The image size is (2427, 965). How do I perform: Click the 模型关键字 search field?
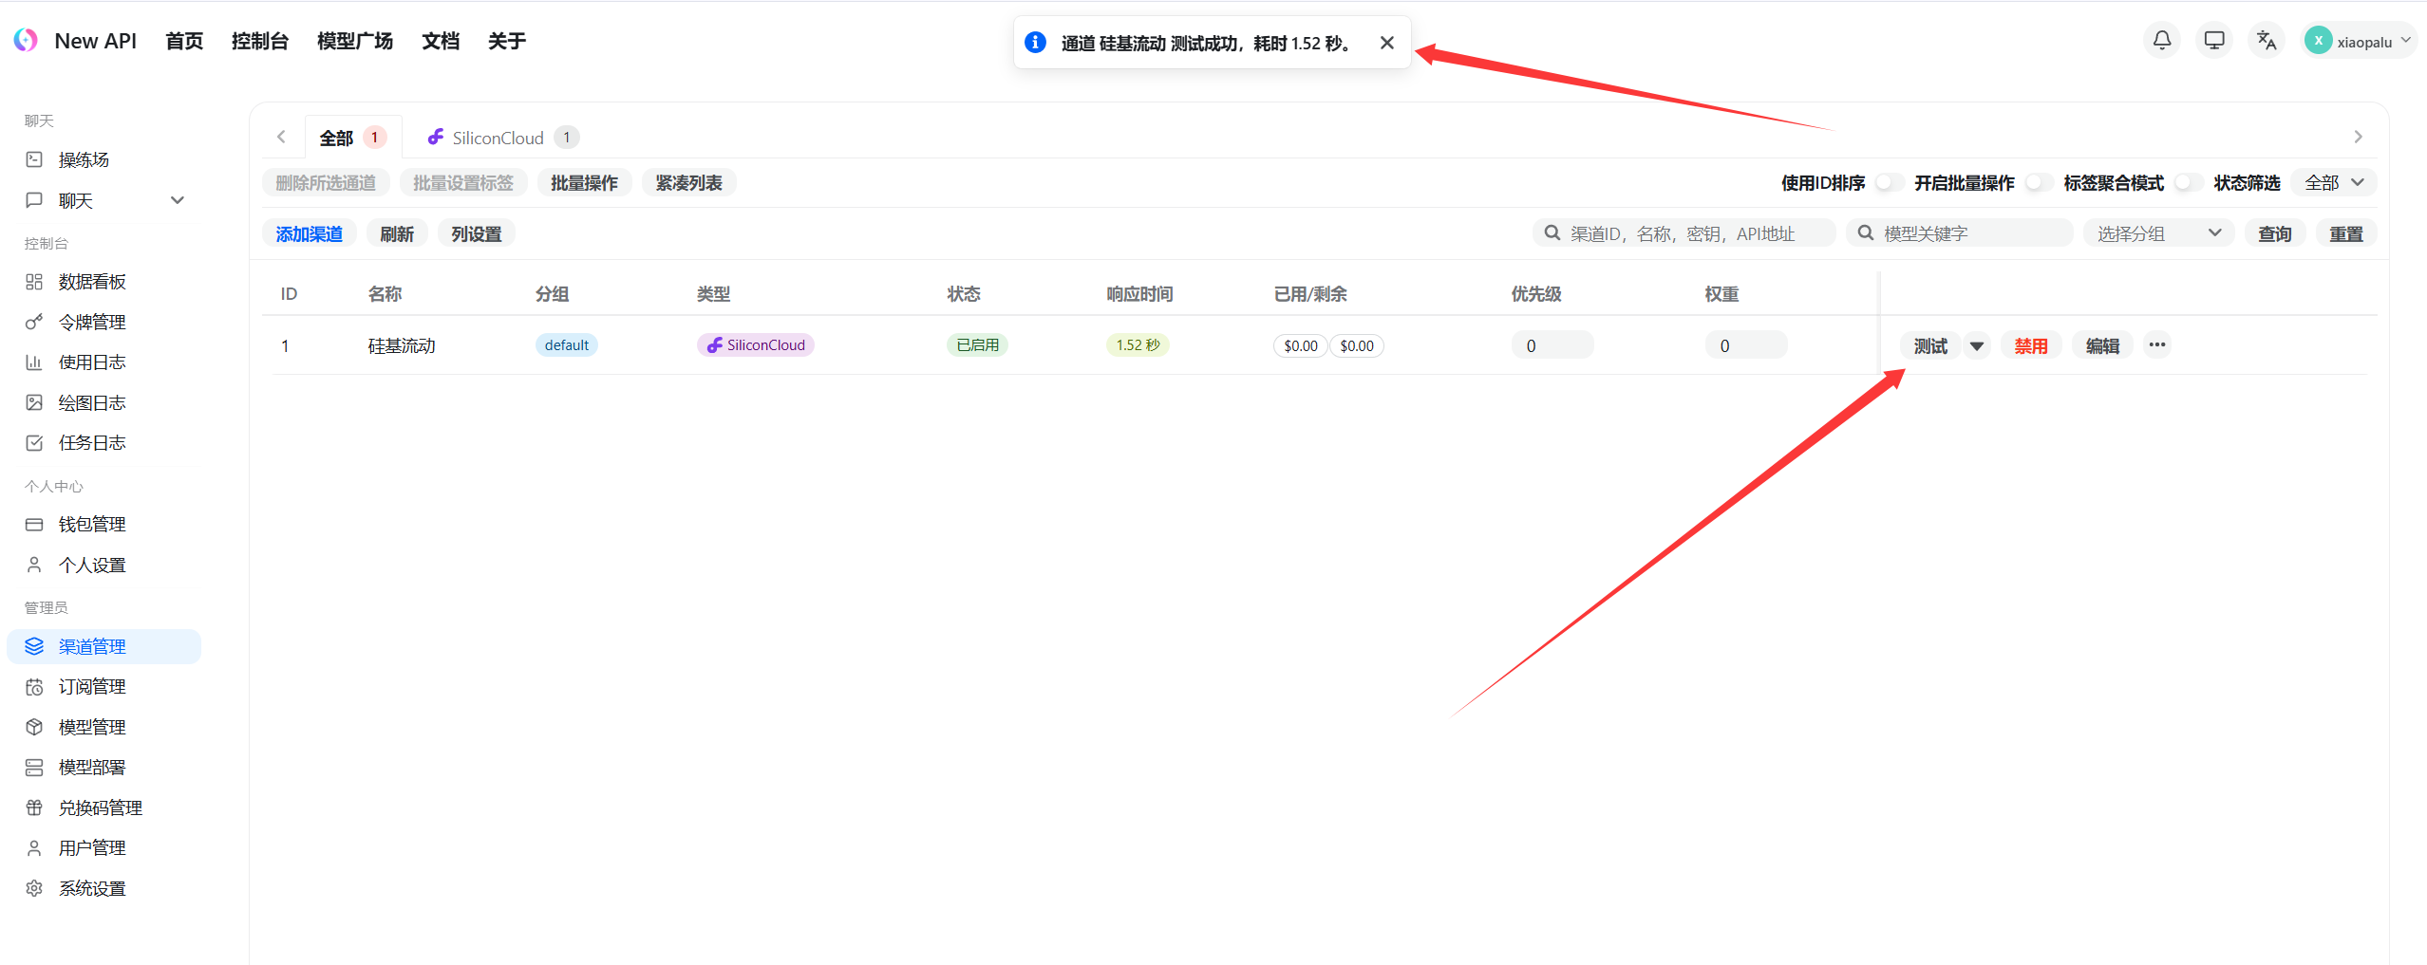click(x=1966, y=233)
